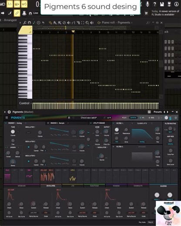This screenshot has height=226, width=181.
Task: Click the Pigments plugin gear settings icon
Action: point(9,112)
